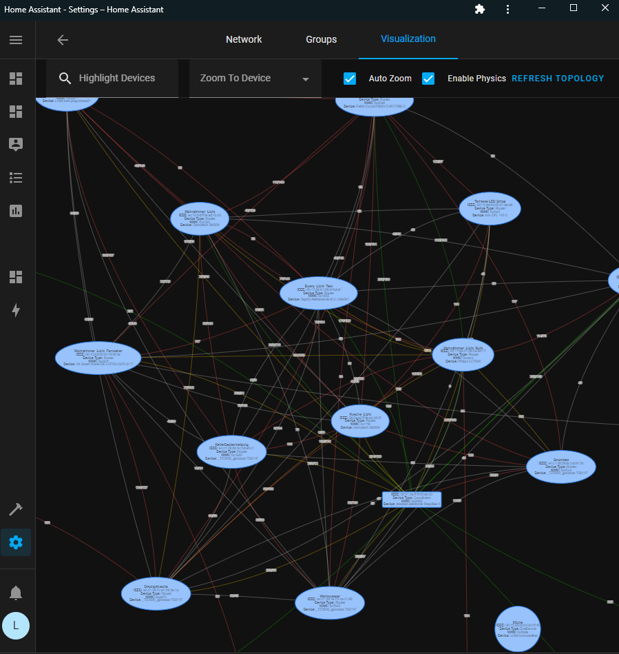Click the puzzle piece extensions icon
619x654 pixels.
[x=480, y=9]
